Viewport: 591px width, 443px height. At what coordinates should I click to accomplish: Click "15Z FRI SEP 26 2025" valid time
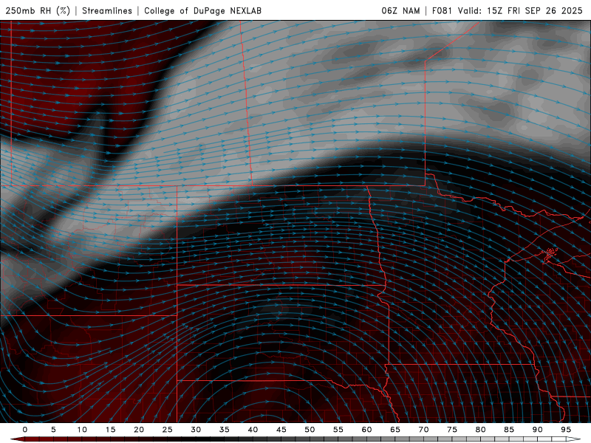tap(535, 10)
